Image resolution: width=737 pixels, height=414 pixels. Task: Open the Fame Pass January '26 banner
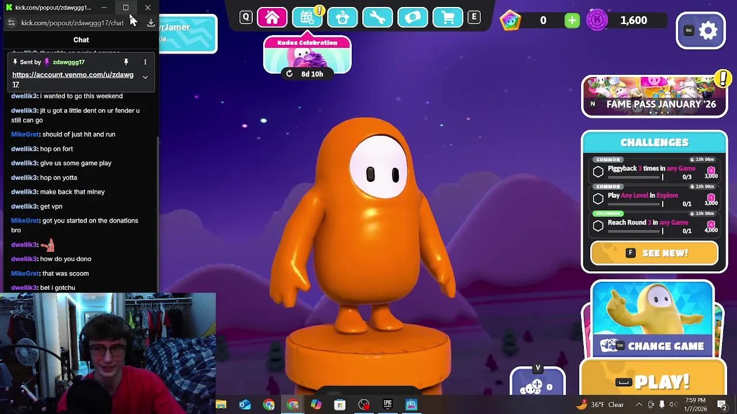coord(654,96)
